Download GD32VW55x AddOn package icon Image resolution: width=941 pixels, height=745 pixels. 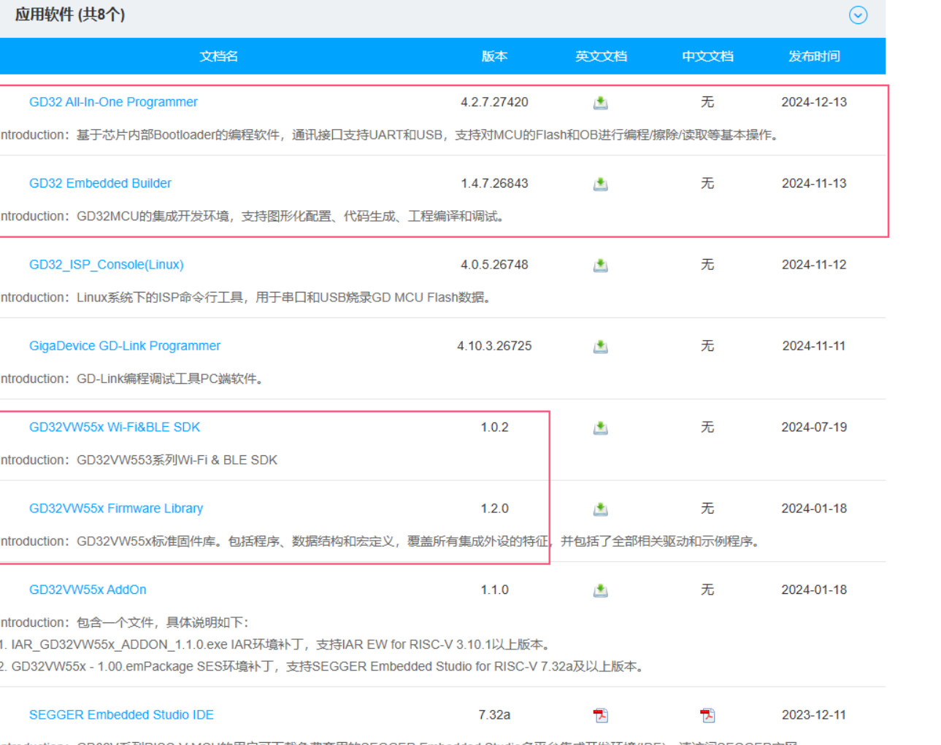pyautogui.click(x=600, y=590)
